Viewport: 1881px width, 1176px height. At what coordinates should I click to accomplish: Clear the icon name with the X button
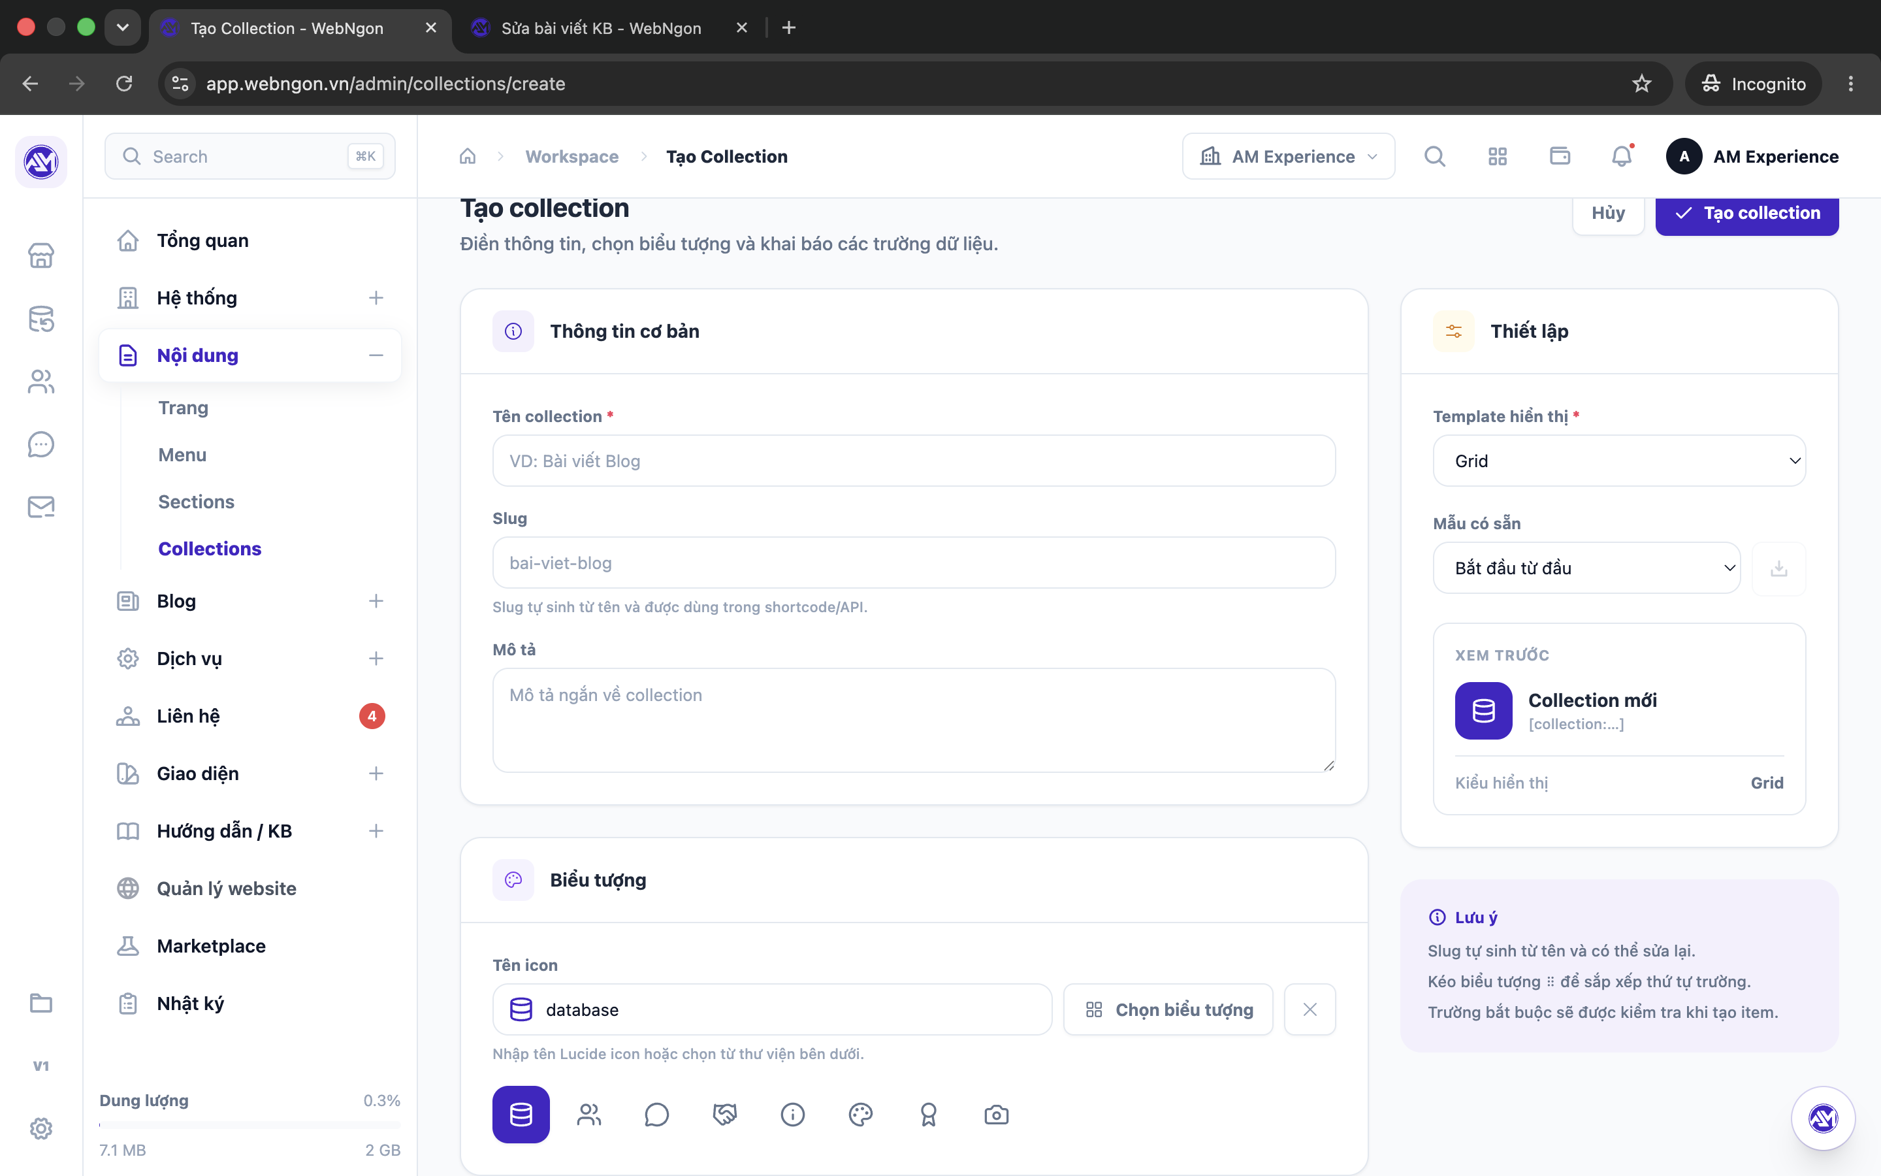[x=1310, y=1009]
